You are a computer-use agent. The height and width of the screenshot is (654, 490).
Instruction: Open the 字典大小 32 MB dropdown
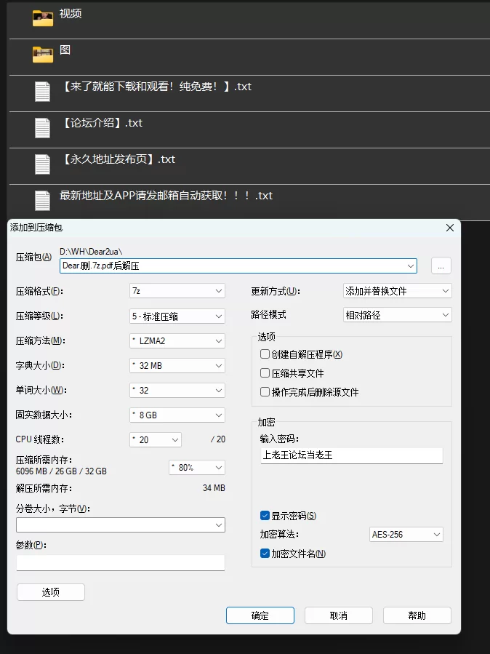(177, 365)
